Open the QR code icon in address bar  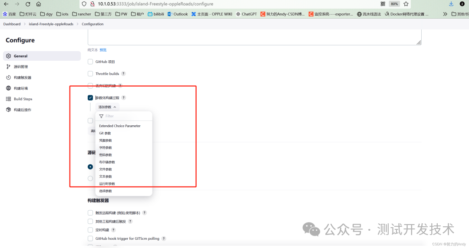point(383,4)
